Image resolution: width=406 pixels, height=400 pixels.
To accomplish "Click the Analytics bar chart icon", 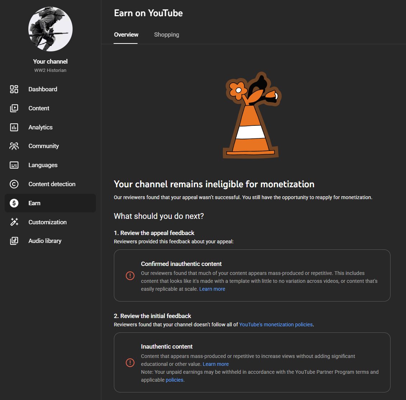I will 14,127.
